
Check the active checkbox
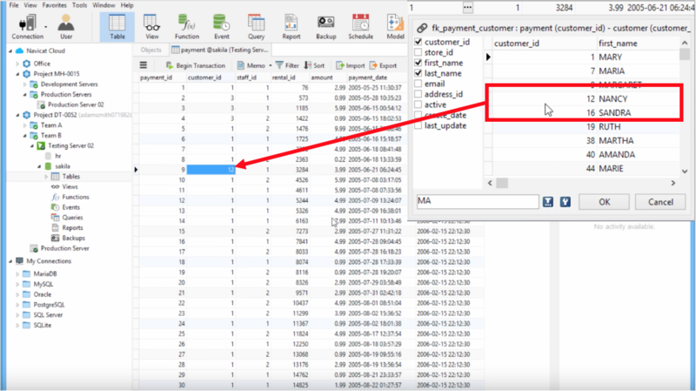[x=418, y=104]
